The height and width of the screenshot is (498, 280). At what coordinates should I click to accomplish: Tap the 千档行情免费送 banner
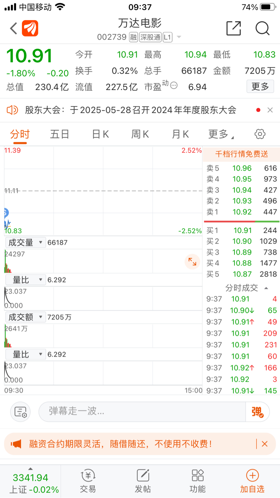[241, 154]
